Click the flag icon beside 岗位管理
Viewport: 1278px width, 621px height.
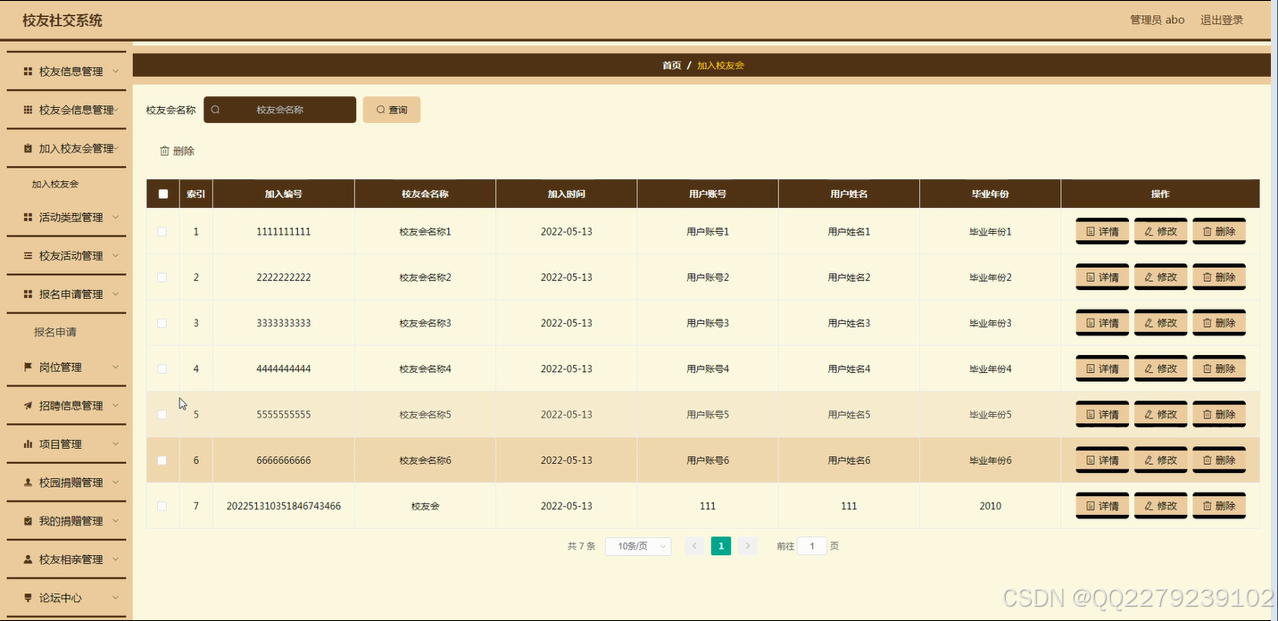click(28, 367)
